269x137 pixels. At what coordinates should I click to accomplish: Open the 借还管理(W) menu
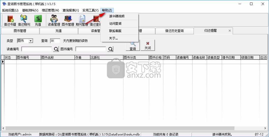pos(51,10)
